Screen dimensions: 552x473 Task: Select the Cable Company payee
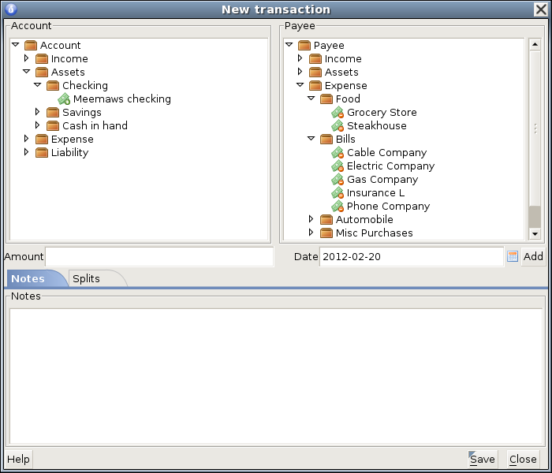point(386,153)
